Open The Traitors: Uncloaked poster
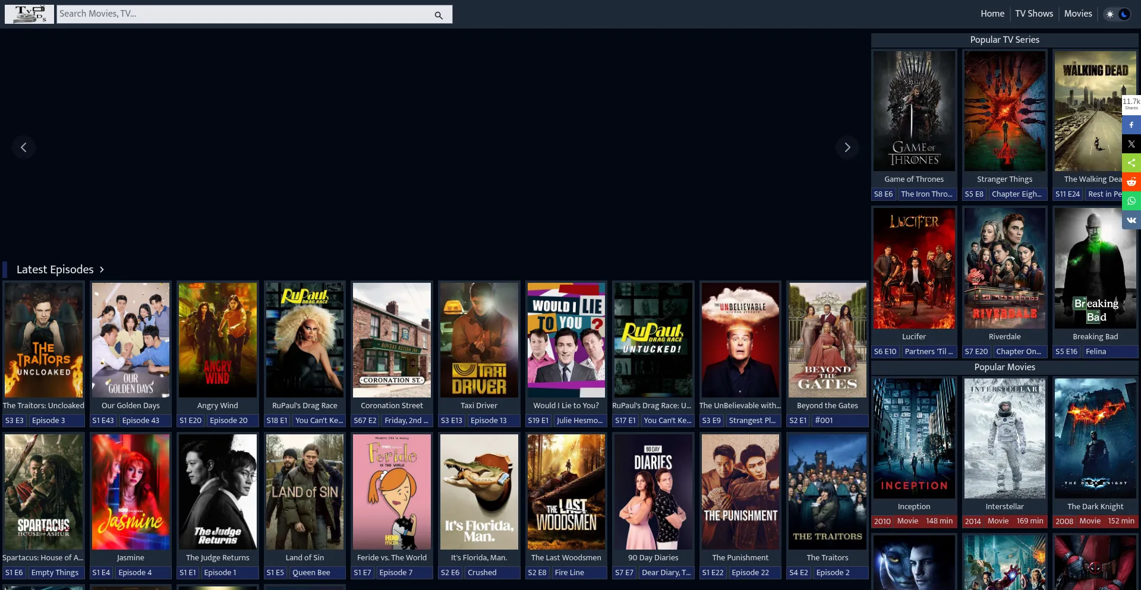 [44, 340]
